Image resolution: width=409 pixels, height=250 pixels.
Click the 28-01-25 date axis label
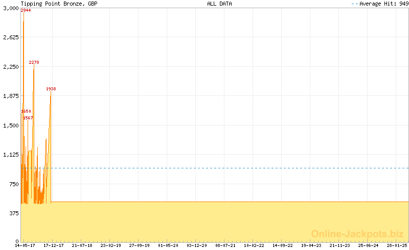(397, 245)
